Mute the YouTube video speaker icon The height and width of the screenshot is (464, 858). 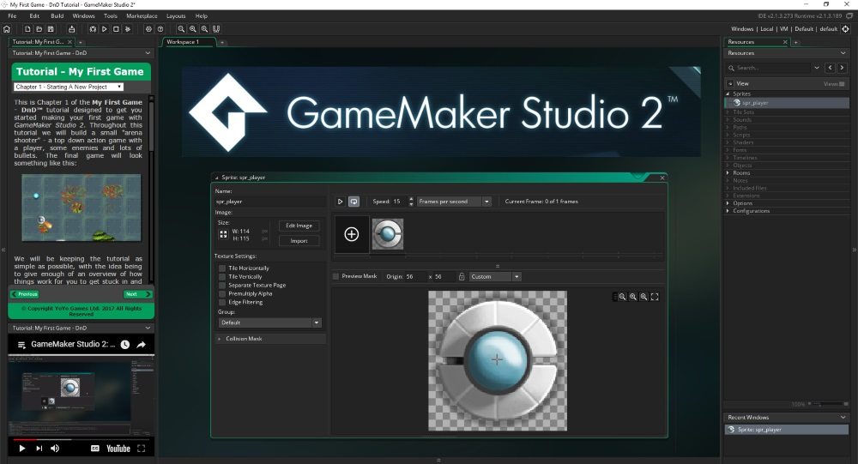click(55, 448)
